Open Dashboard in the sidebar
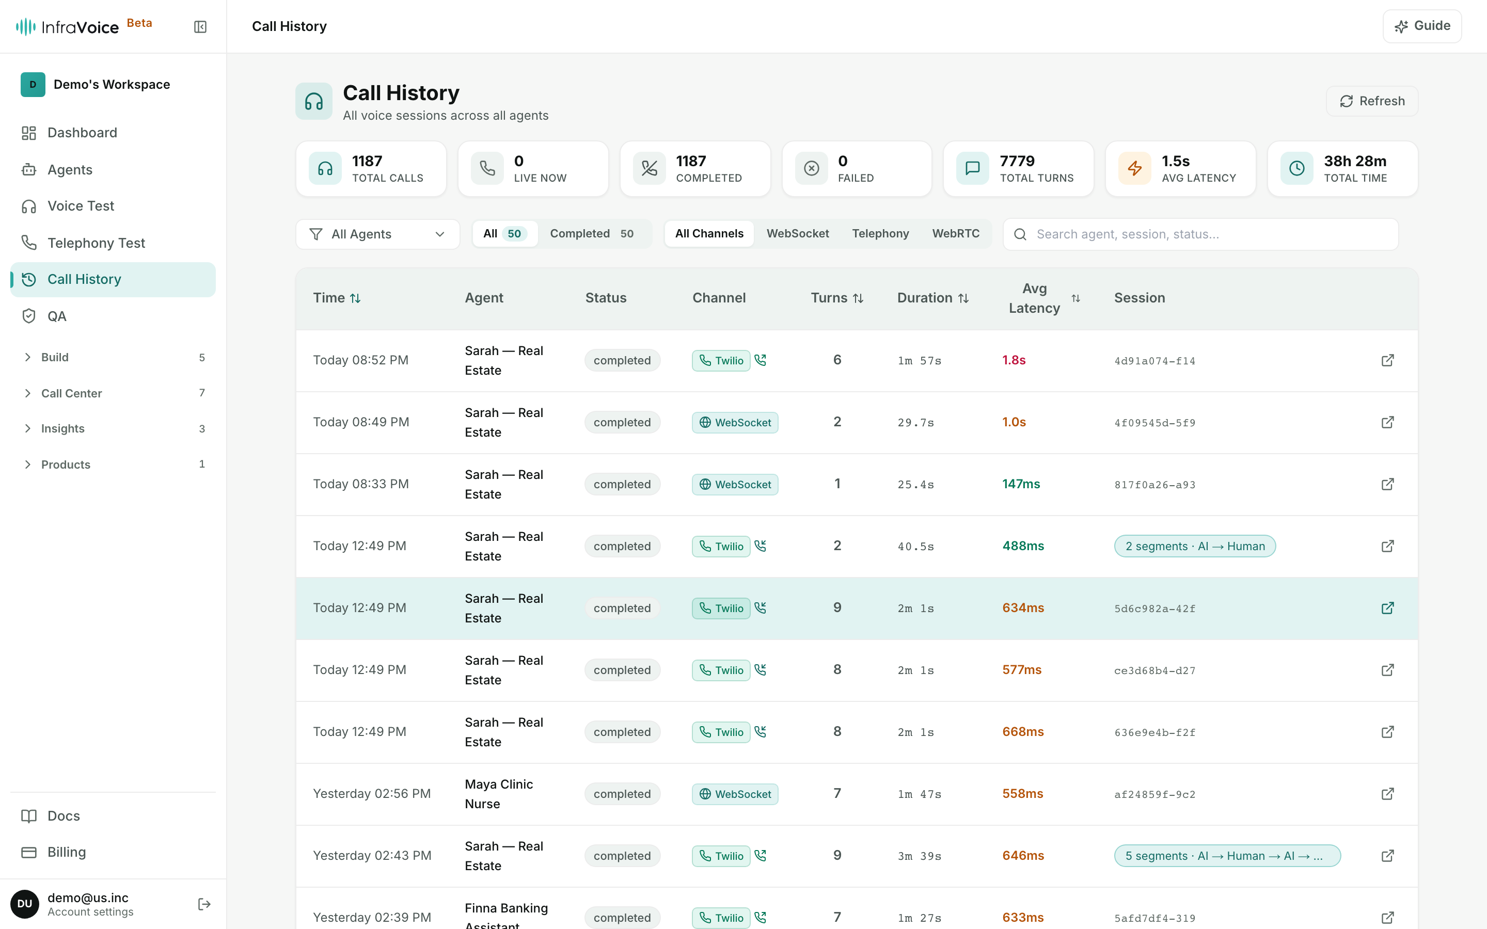 (x=113, y=133)
